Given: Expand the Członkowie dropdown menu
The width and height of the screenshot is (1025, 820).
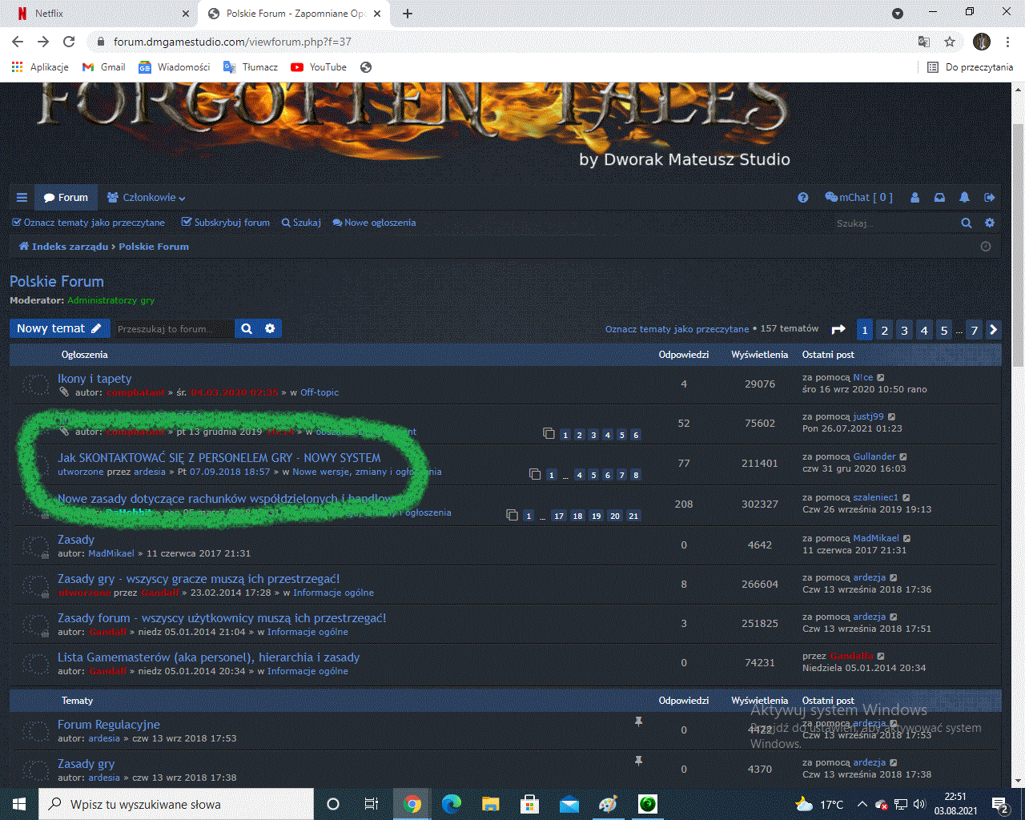Looking at the screenshot, I should pyautogui.click(x=147, y=198).
